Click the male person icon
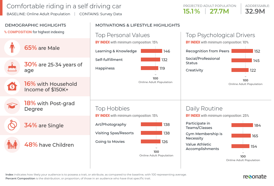This screenshot has height=186, width=274. [x=12, y=48]
